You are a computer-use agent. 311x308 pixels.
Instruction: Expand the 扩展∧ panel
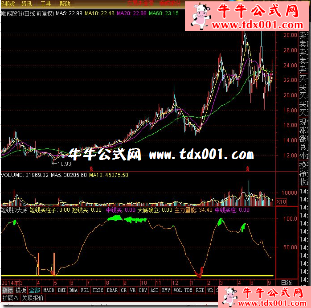[x=10, y=298]
